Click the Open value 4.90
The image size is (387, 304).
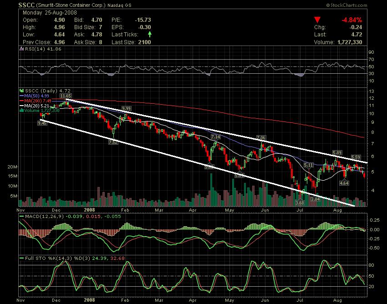click(x=60, y=20)
